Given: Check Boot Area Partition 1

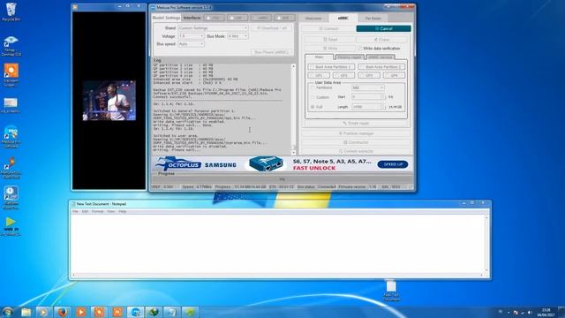Looking at the screenshot, I should click(331, 67).
